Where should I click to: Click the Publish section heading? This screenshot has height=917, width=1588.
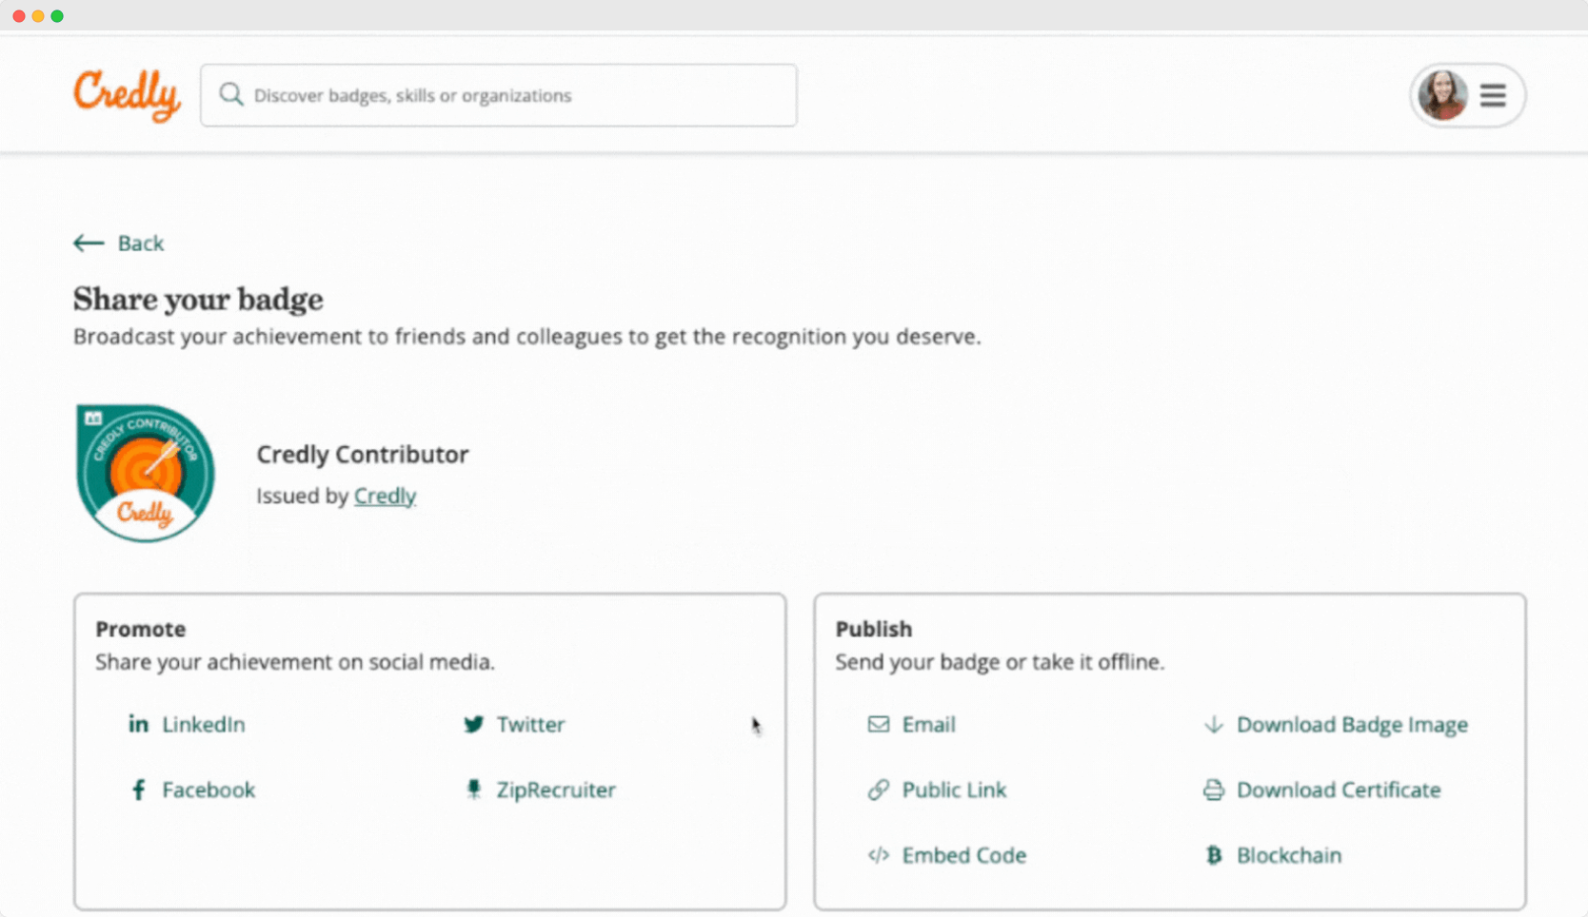[x=874, y=629]
